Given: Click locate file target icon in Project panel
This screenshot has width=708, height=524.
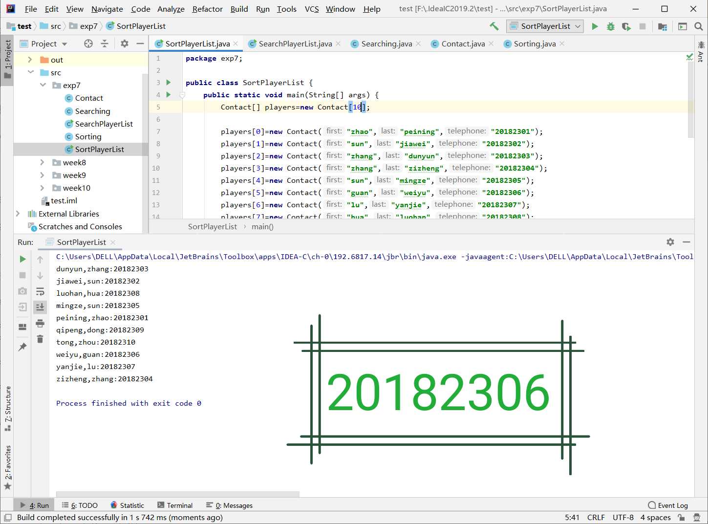Looking at the screenshot, I should (88, 44).
